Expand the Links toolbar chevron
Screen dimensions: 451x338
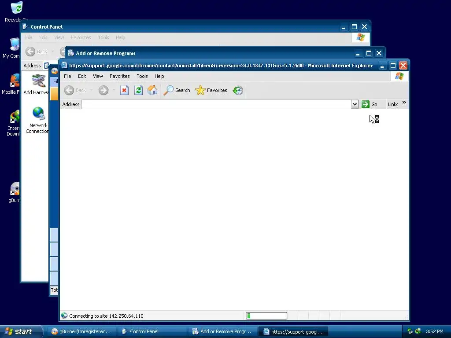(x=404, y=103)
